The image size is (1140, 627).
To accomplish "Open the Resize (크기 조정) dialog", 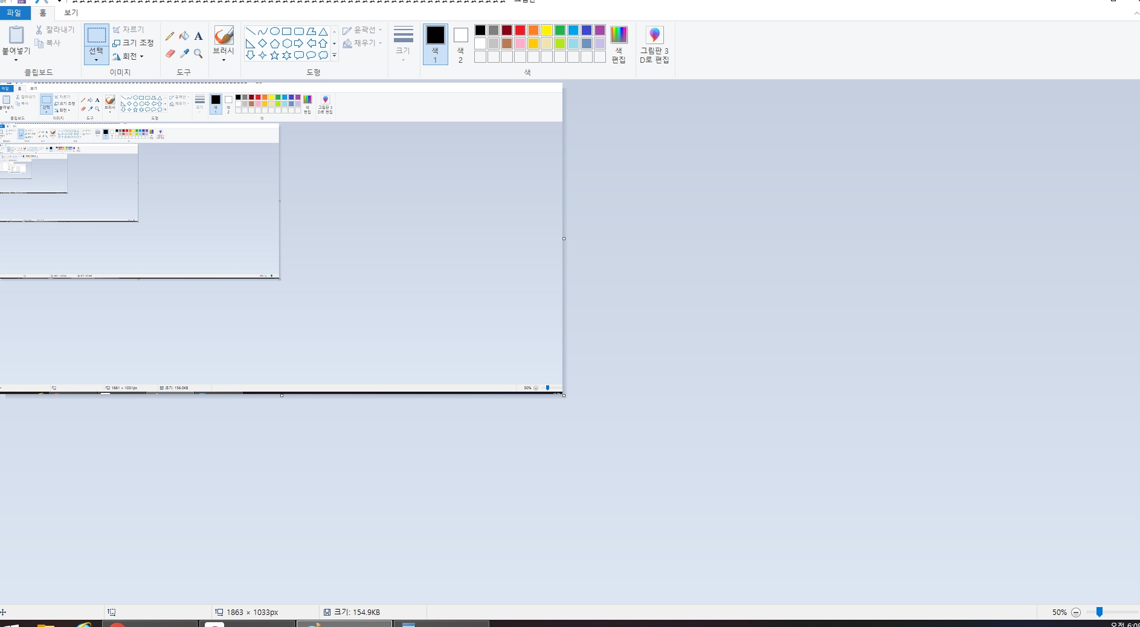I will coord(133,43).
